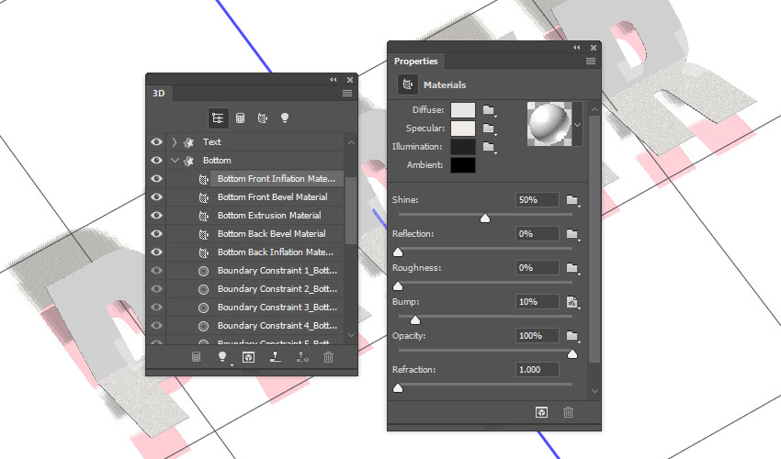This screenshot has width=781, height=459.
Task: Open Specular texture folder menu
Action: click(x=489, y=129)
